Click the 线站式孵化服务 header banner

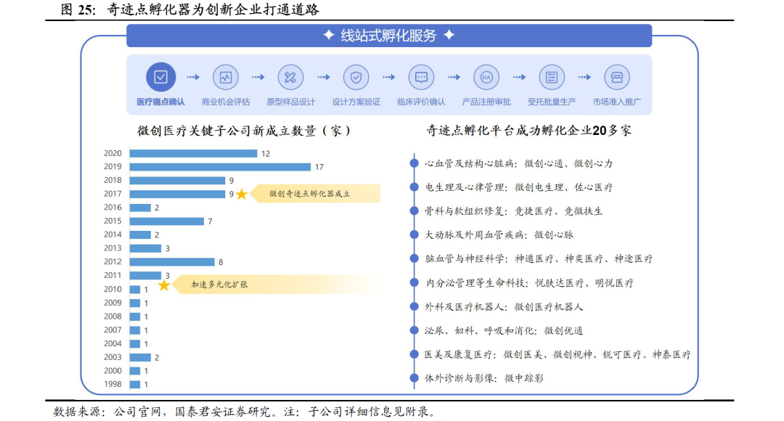pos(389,36)
